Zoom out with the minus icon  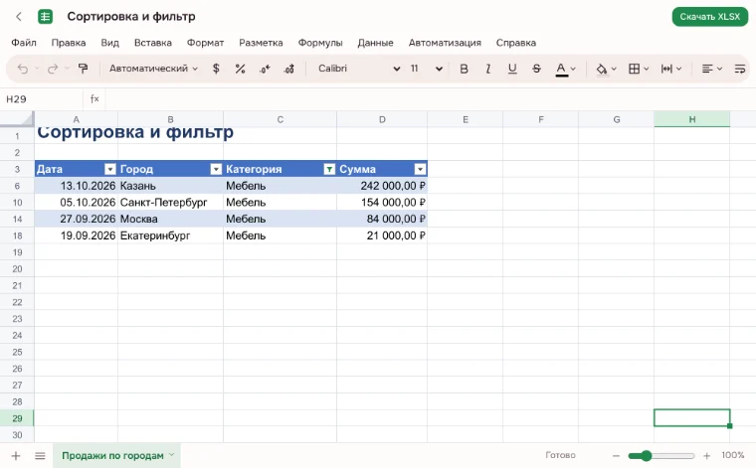(616, 455)
